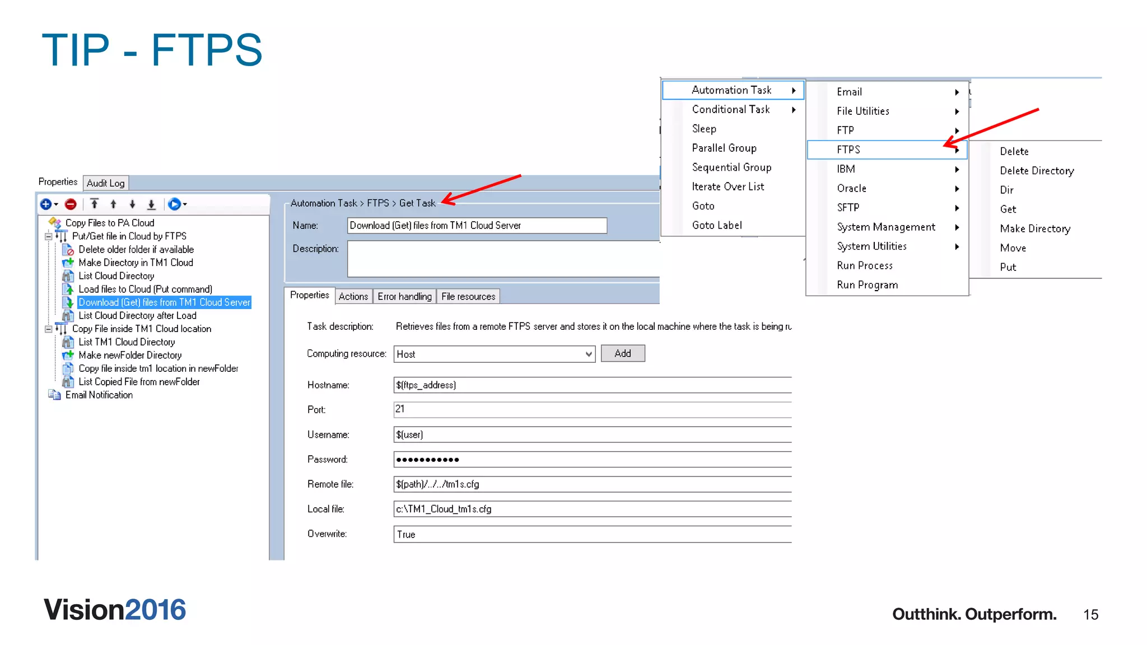Click the Delete older folder task icon

coord(68,250)
